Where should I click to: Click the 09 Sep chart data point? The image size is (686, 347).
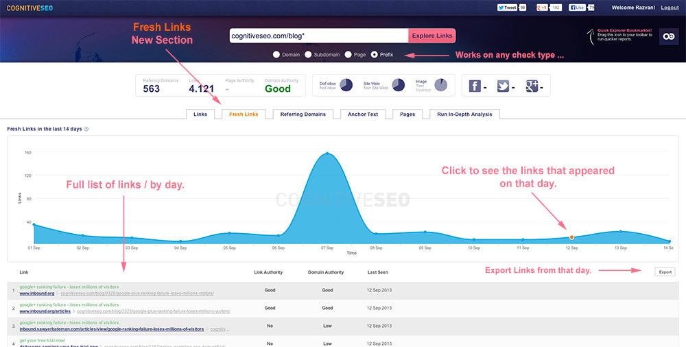pos(425,232)
